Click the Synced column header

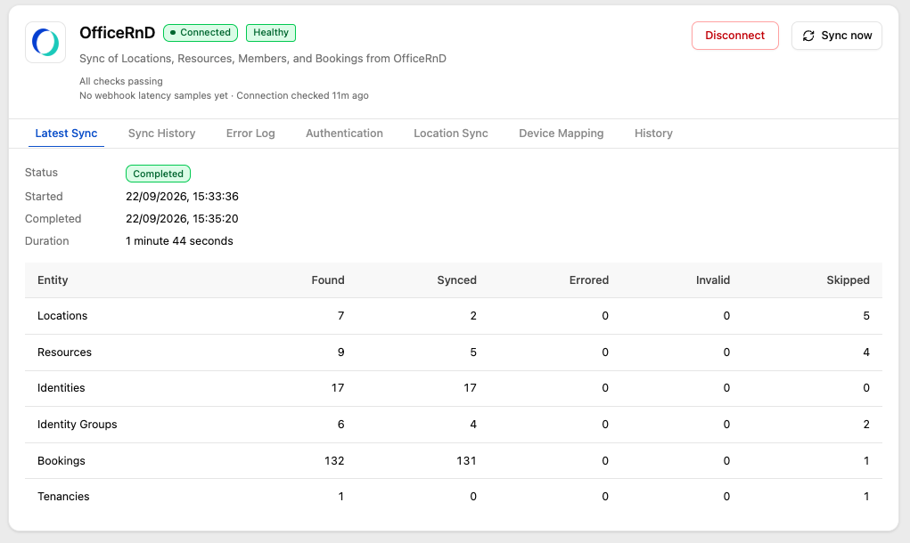pyautogui.click(x=456, y=280)
